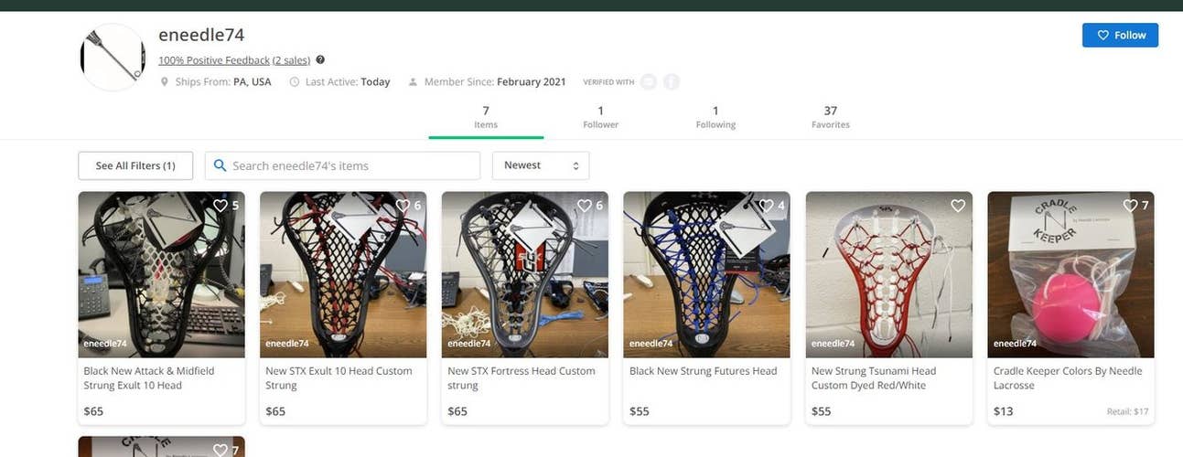The image size is (1183, 457).
Task: Open the Newest sort dropdown
Action: point(541,165)
